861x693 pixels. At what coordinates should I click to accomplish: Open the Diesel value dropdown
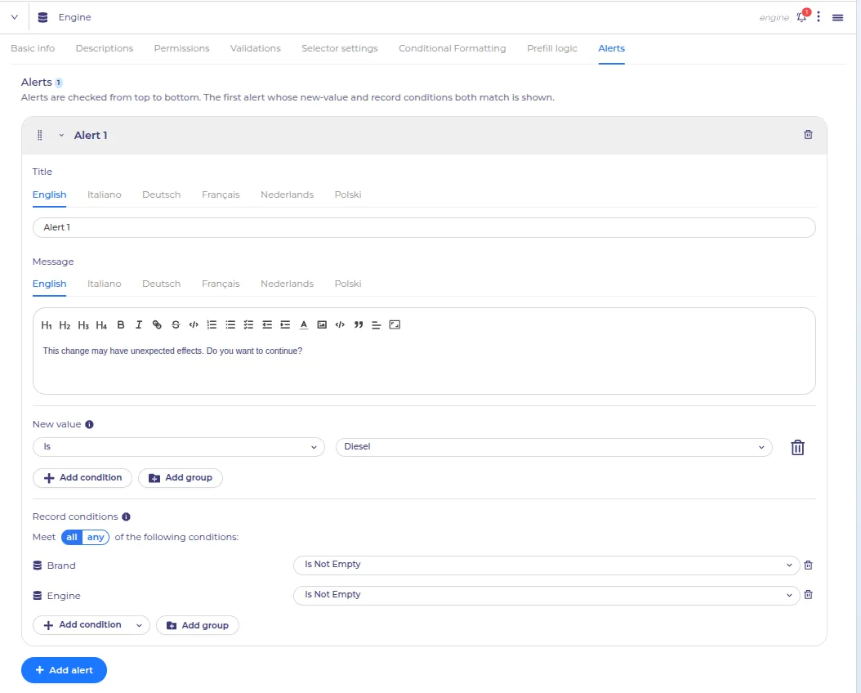pos(554,447)
